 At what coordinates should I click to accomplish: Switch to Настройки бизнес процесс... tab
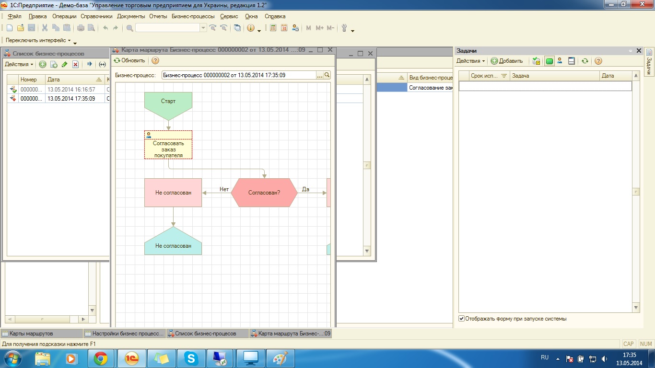[124, 333]
